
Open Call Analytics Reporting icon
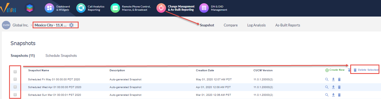(x=81, y=8)
